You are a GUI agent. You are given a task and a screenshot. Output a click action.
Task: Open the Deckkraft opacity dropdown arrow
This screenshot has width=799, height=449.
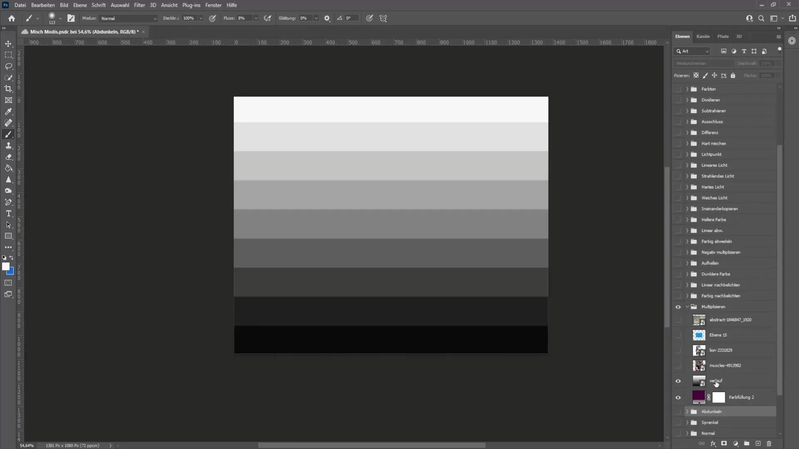coord(201,18)
